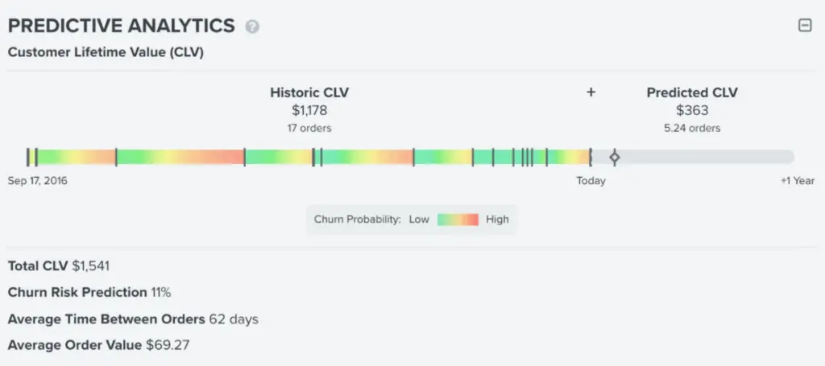
Task: Click the $1,178 historic value
Action: pos(309,110)
